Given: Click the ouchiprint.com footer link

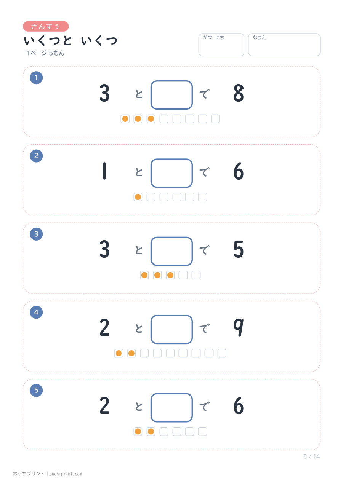Looking at the screenshot, I should (66, 474).
